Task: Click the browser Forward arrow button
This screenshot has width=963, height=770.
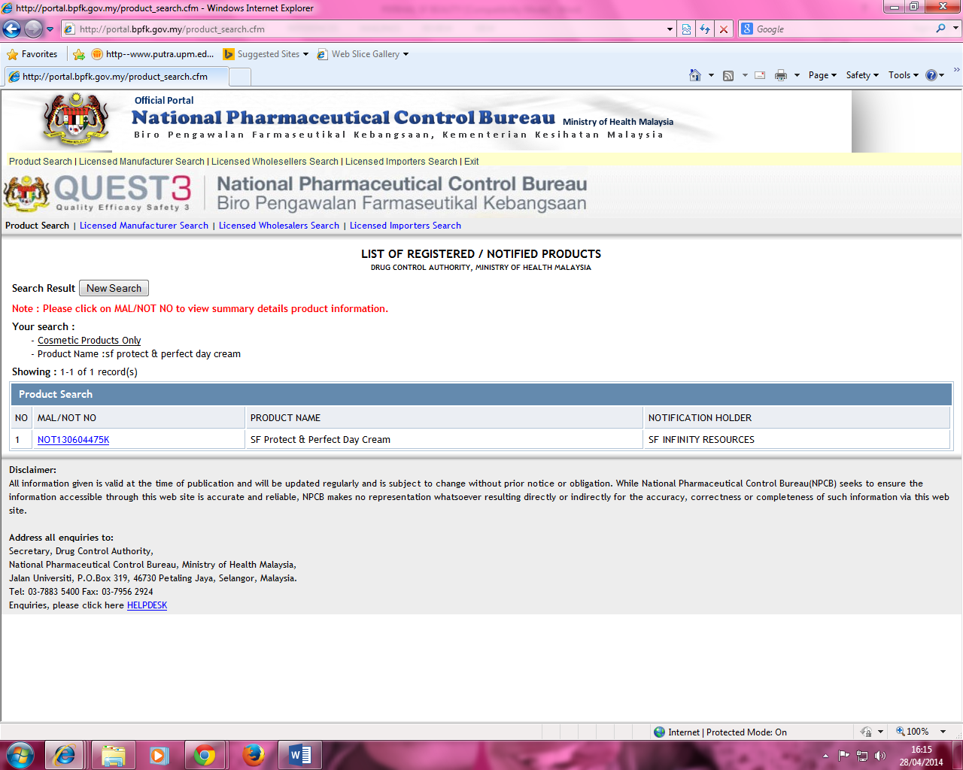Action: (33, 29)
